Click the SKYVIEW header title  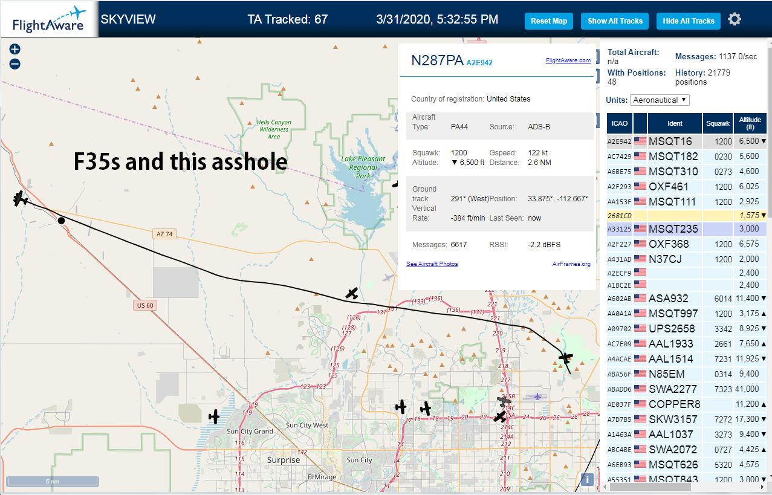click(128, 19)
